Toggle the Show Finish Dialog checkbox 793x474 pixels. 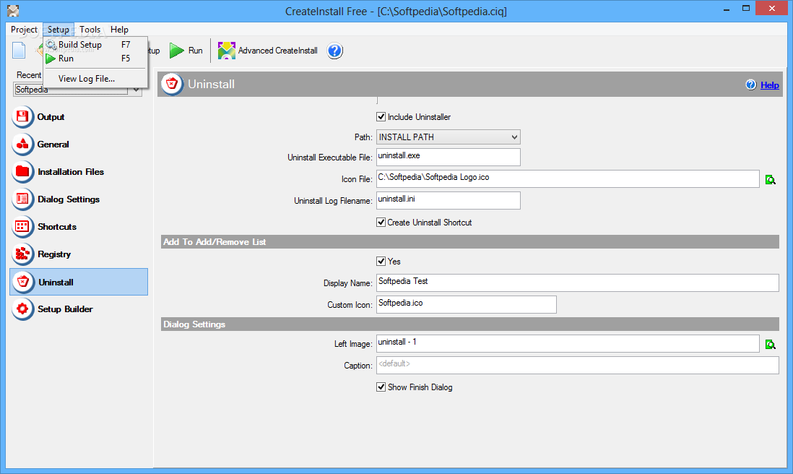pos(381,387)
